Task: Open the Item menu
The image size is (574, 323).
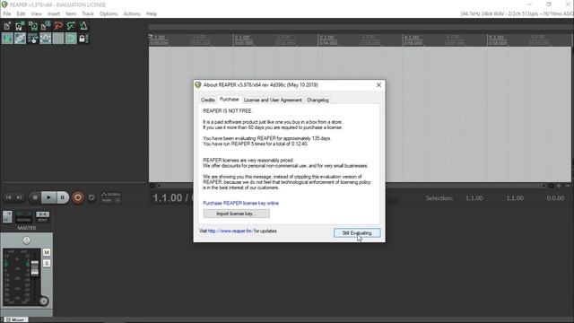Action: tap(71, 14)
